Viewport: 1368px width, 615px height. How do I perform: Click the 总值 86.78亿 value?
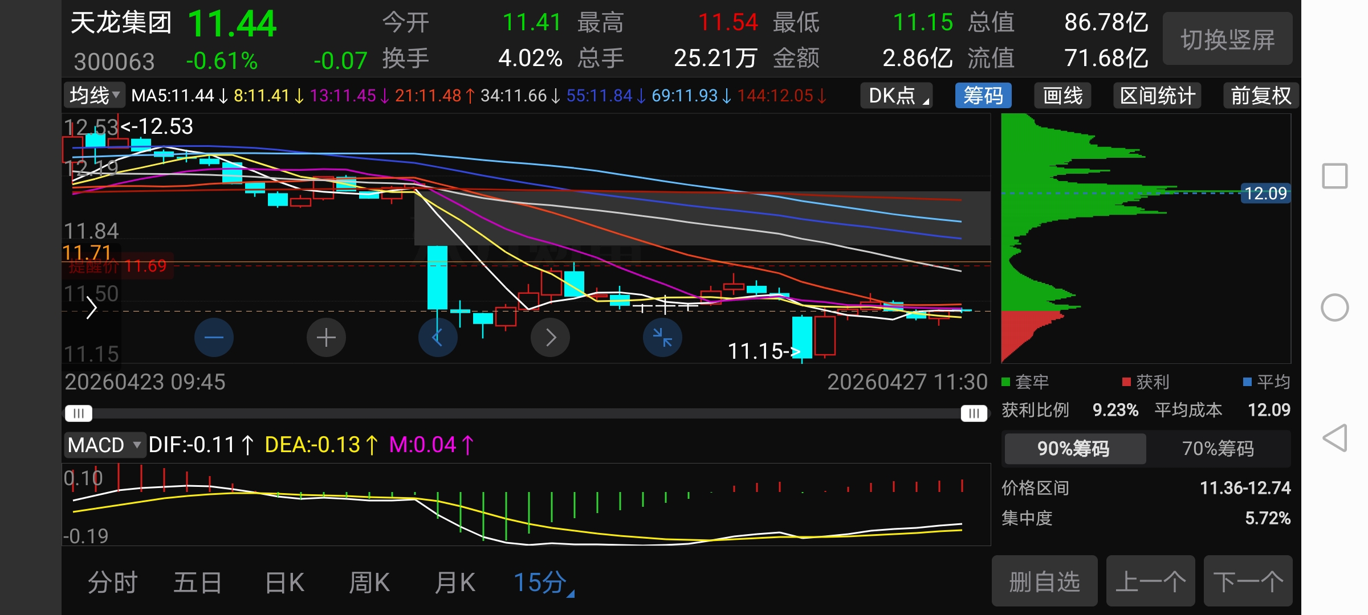(x=1106, y=23)
